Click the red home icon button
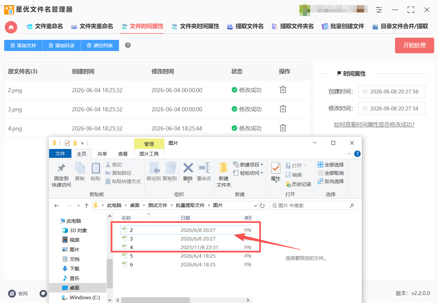 coord(11,27)
